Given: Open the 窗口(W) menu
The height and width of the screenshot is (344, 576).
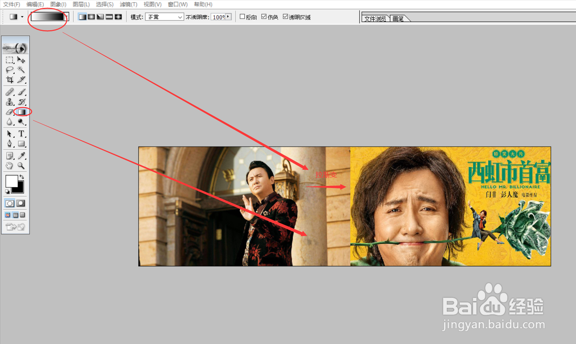Looking at the screenshot, I should point(178,4).
